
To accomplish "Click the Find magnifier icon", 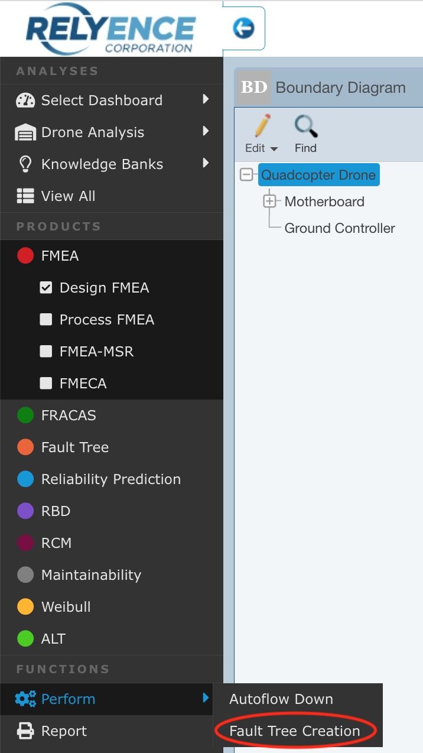I will (305, 126).
